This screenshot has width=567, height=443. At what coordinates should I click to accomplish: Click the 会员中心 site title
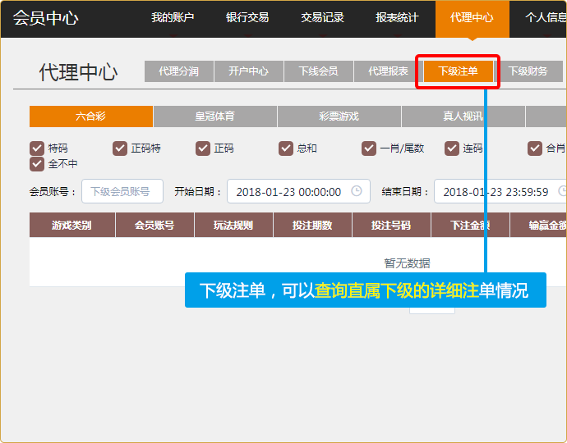coord(45,18)
